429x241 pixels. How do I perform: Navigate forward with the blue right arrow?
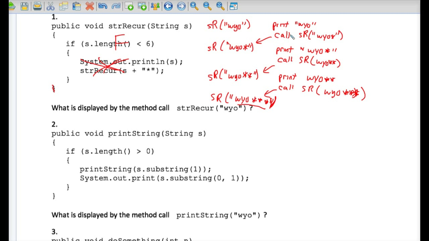tap(181, 6)
